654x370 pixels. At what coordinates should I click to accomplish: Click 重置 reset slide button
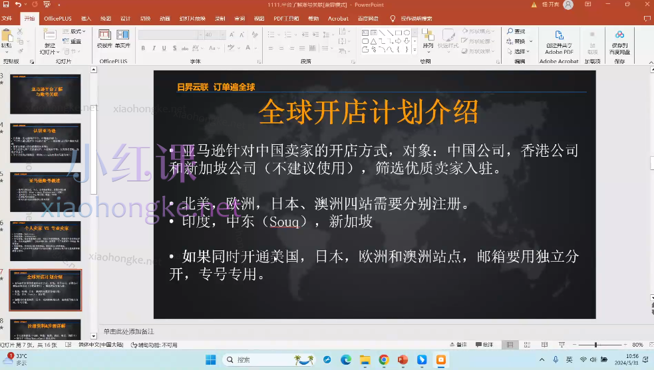[72, 41]
